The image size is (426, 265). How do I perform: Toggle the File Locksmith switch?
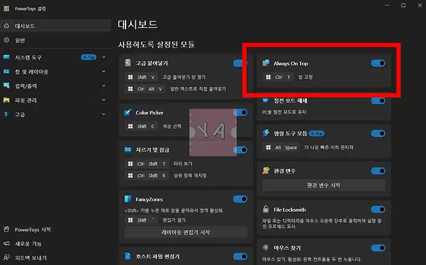[378, 210]
